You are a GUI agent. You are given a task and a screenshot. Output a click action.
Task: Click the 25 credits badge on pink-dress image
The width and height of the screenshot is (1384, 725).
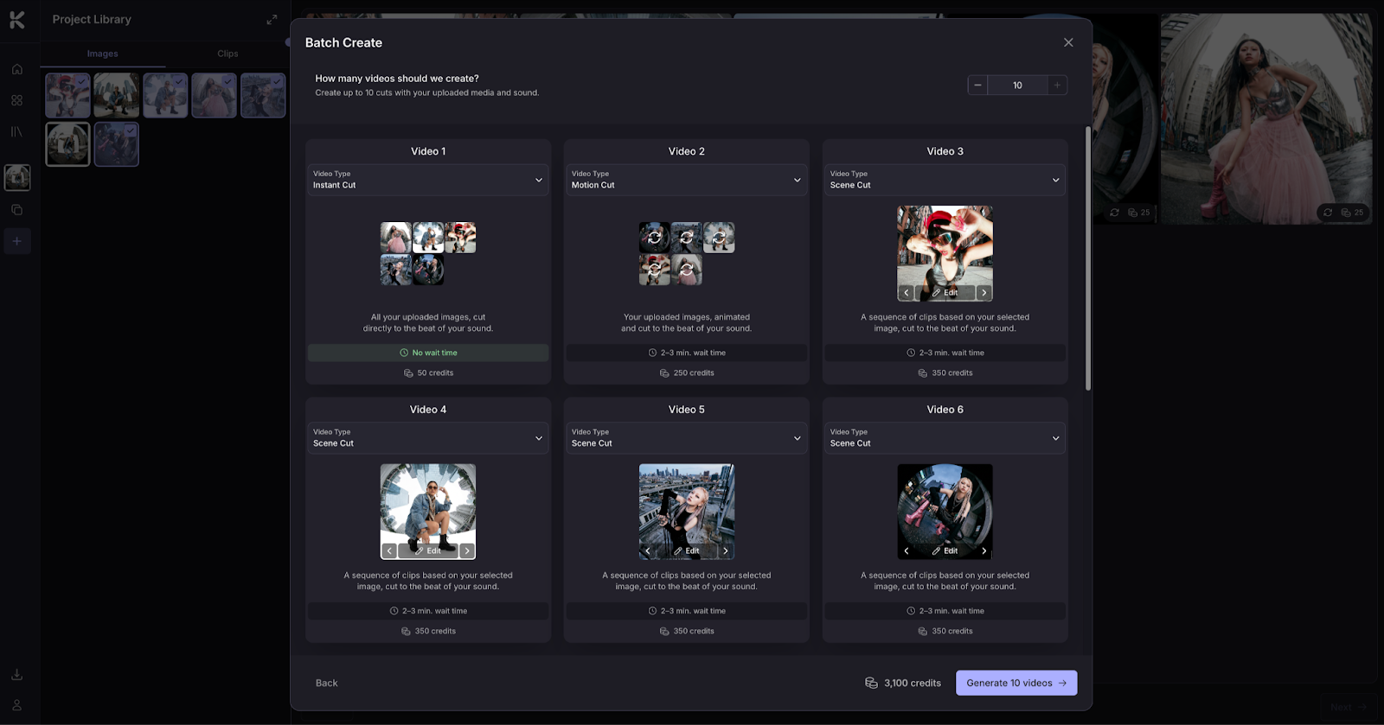pyautogui.click(x=1352, y=213)
